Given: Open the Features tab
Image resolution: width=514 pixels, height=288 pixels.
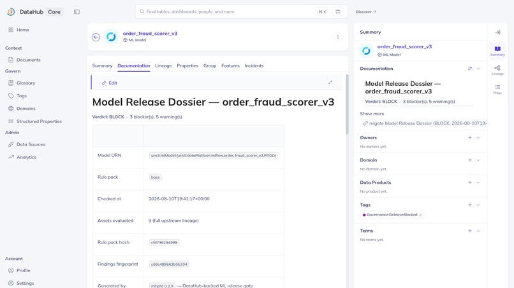Looking at the screenshot, I should point(230,65).
